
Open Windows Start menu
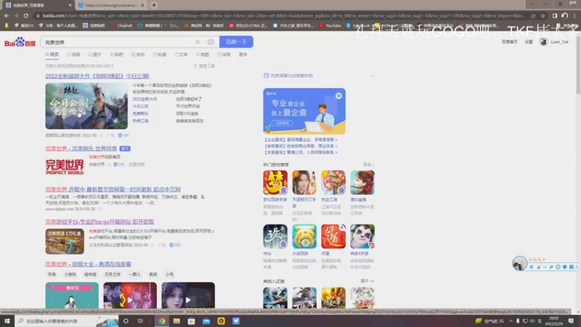click(x=7, y=321)
